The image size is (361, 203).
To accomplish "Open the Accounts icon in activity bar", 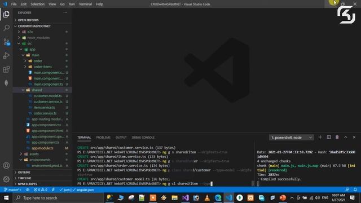I will click(x=6, y=165).
